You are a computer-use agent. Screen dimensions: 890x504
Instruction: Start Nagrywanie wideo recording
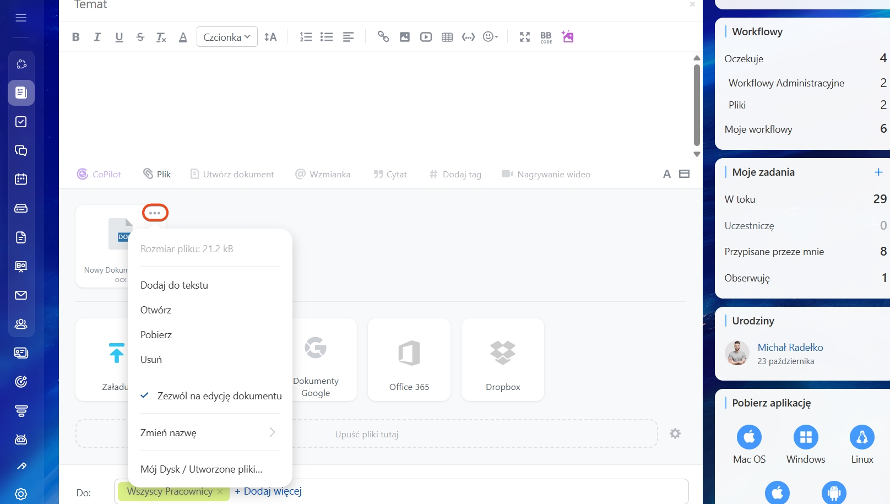click(546, 174)
